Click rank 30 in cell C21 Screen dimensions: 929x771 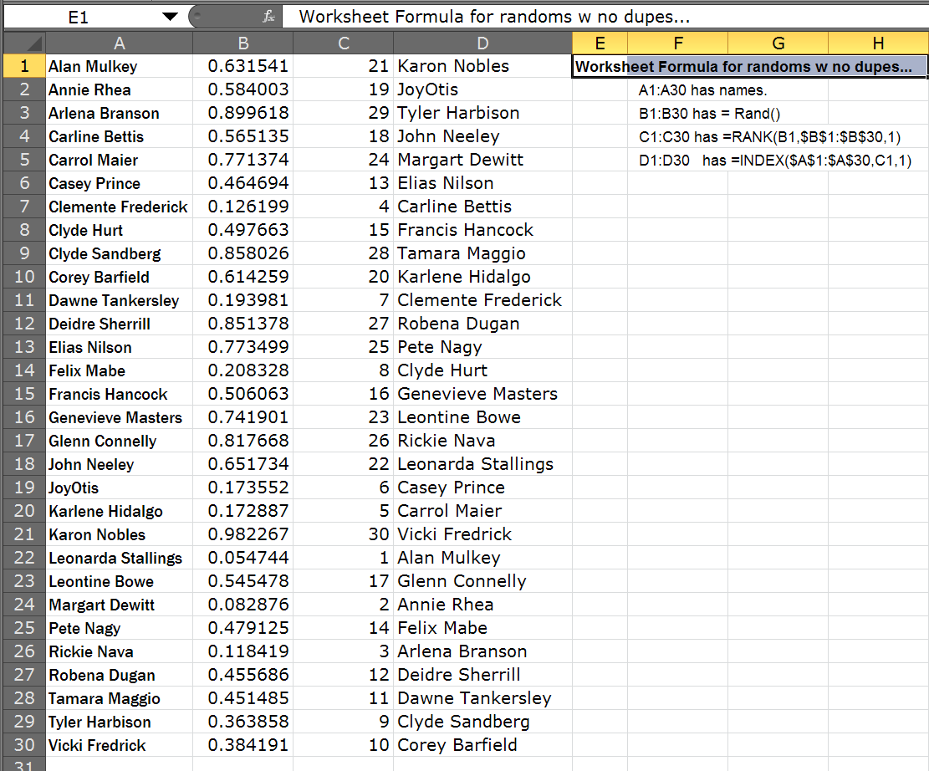click(343, 534)
